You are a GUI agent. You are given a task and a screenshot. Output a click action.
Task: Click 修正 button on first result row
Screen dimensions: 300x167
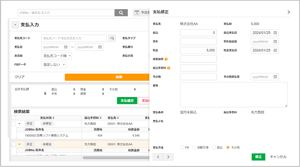[x=30, y=124]
